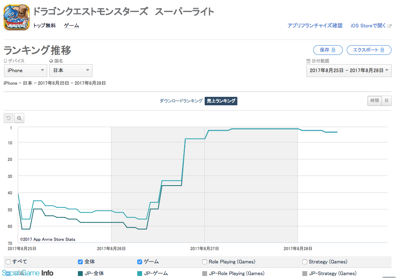
Task: Switch chart granularity to 時間
Action: (x=375, y=100)
